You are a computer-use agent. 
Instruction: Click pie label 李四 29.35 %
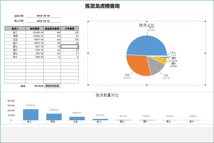(x=127, y=76)
